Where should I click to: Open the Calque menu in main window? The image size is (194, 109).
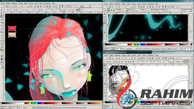[20, 3]
